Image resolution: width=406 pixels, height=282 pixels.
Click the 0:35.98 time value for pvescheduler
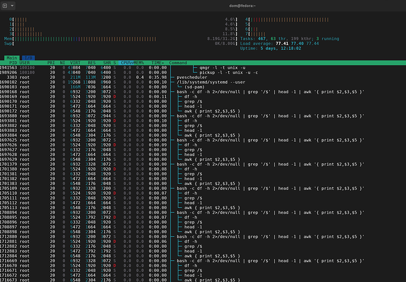pyautogui.click(x=158, y=78)
